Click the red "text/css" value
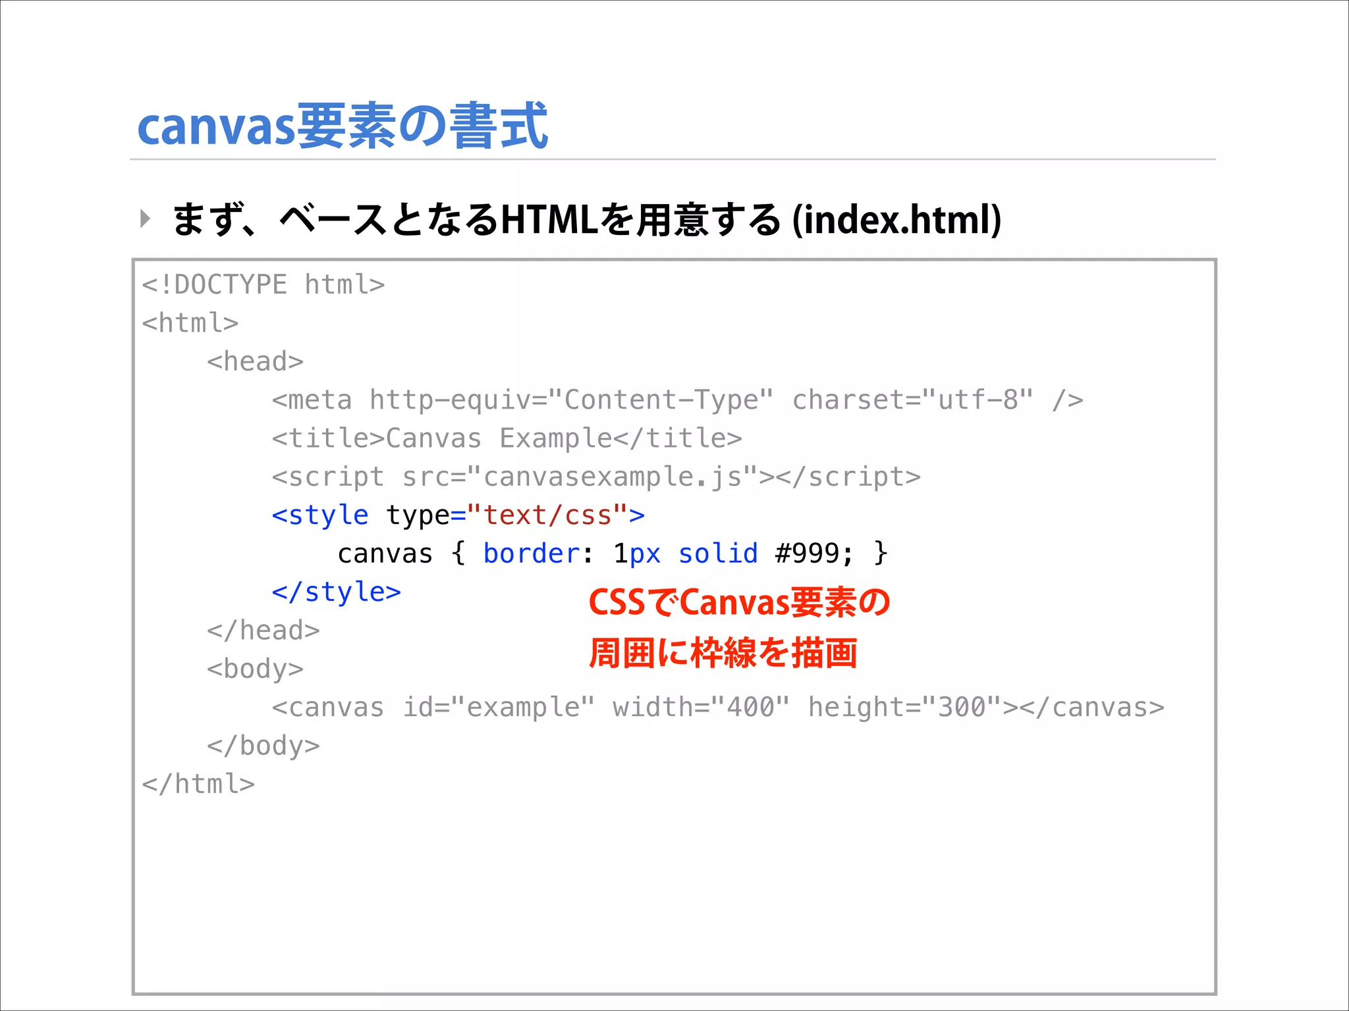Viewport: 1349px width, 1011px height. [x=547, y=515]
